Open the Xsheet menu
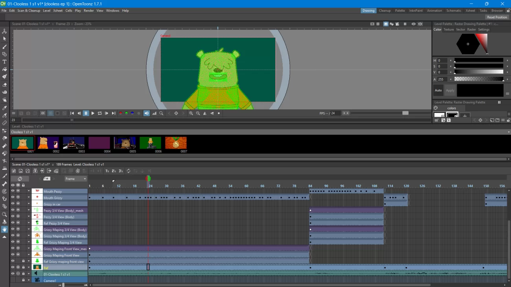This screenshot has height=287, width=511. [58, 11]
